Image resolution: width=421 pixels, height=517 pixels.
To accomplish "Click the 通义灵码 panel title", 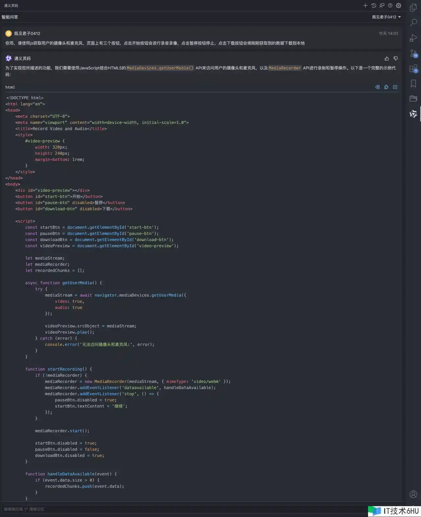I will pyautogui.click(x=11, y=6).
